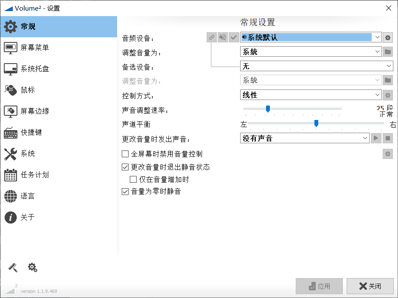
Task: Click the double-gear icon at bottom-left
Action: pos(33,267)
